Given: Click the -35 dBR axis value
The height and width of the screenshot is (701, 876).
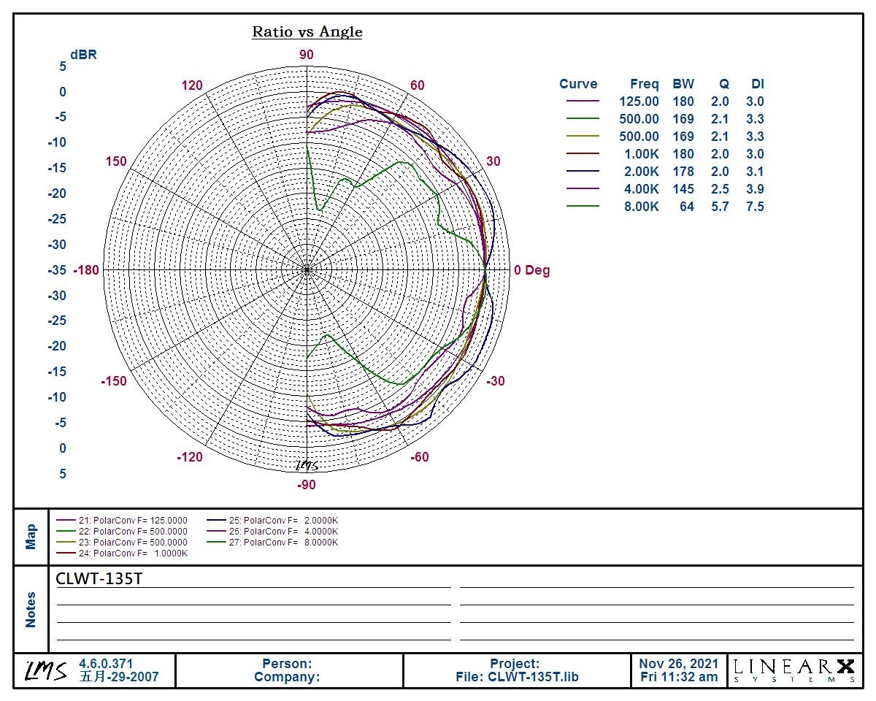Looking at the screenshot, I should click(x=57, y=270).
